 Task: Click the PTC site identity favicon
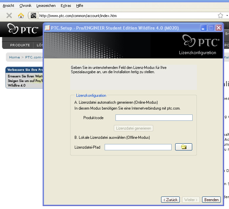tap(33, 15)
